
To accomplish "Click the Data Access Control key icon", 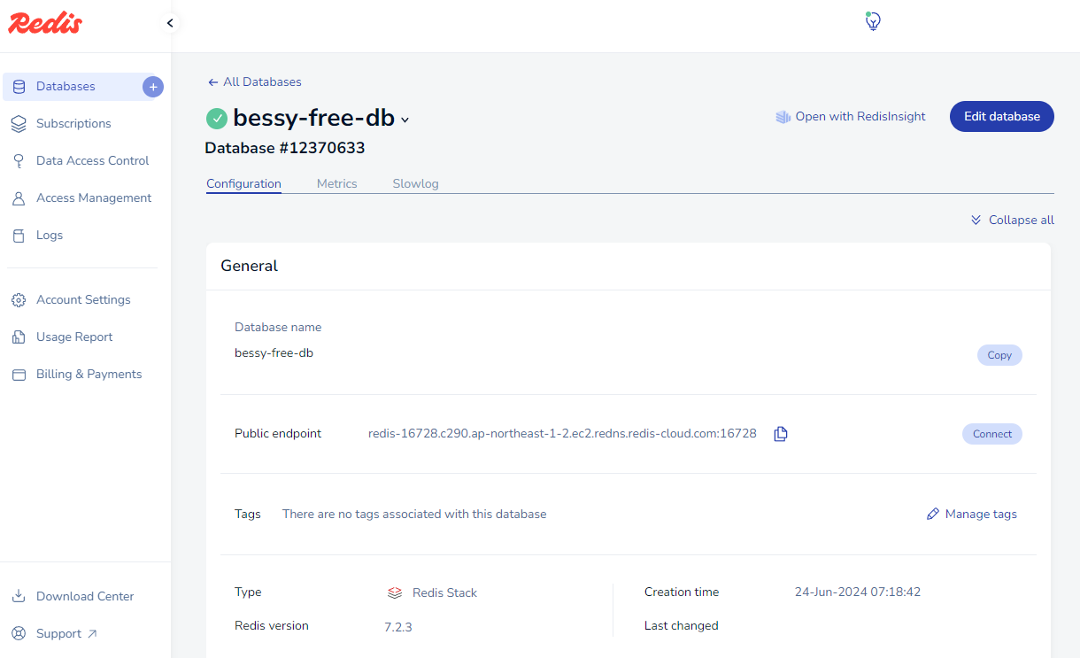I will [19, 161].
